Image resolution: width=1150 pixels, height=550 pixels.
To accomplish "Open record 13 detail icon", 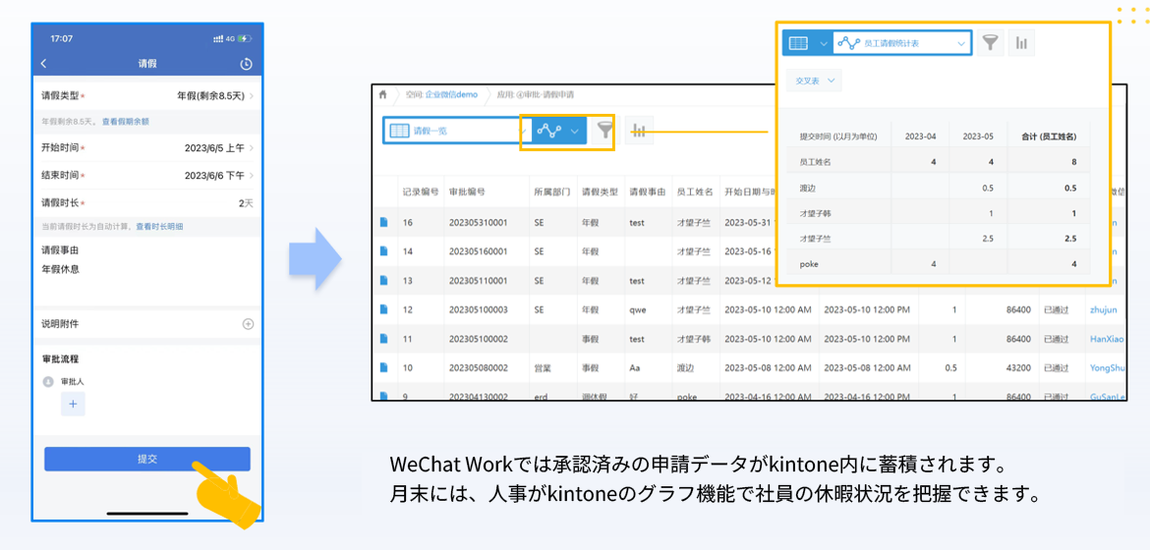I will pyautogui.click(x=383, y=280).
